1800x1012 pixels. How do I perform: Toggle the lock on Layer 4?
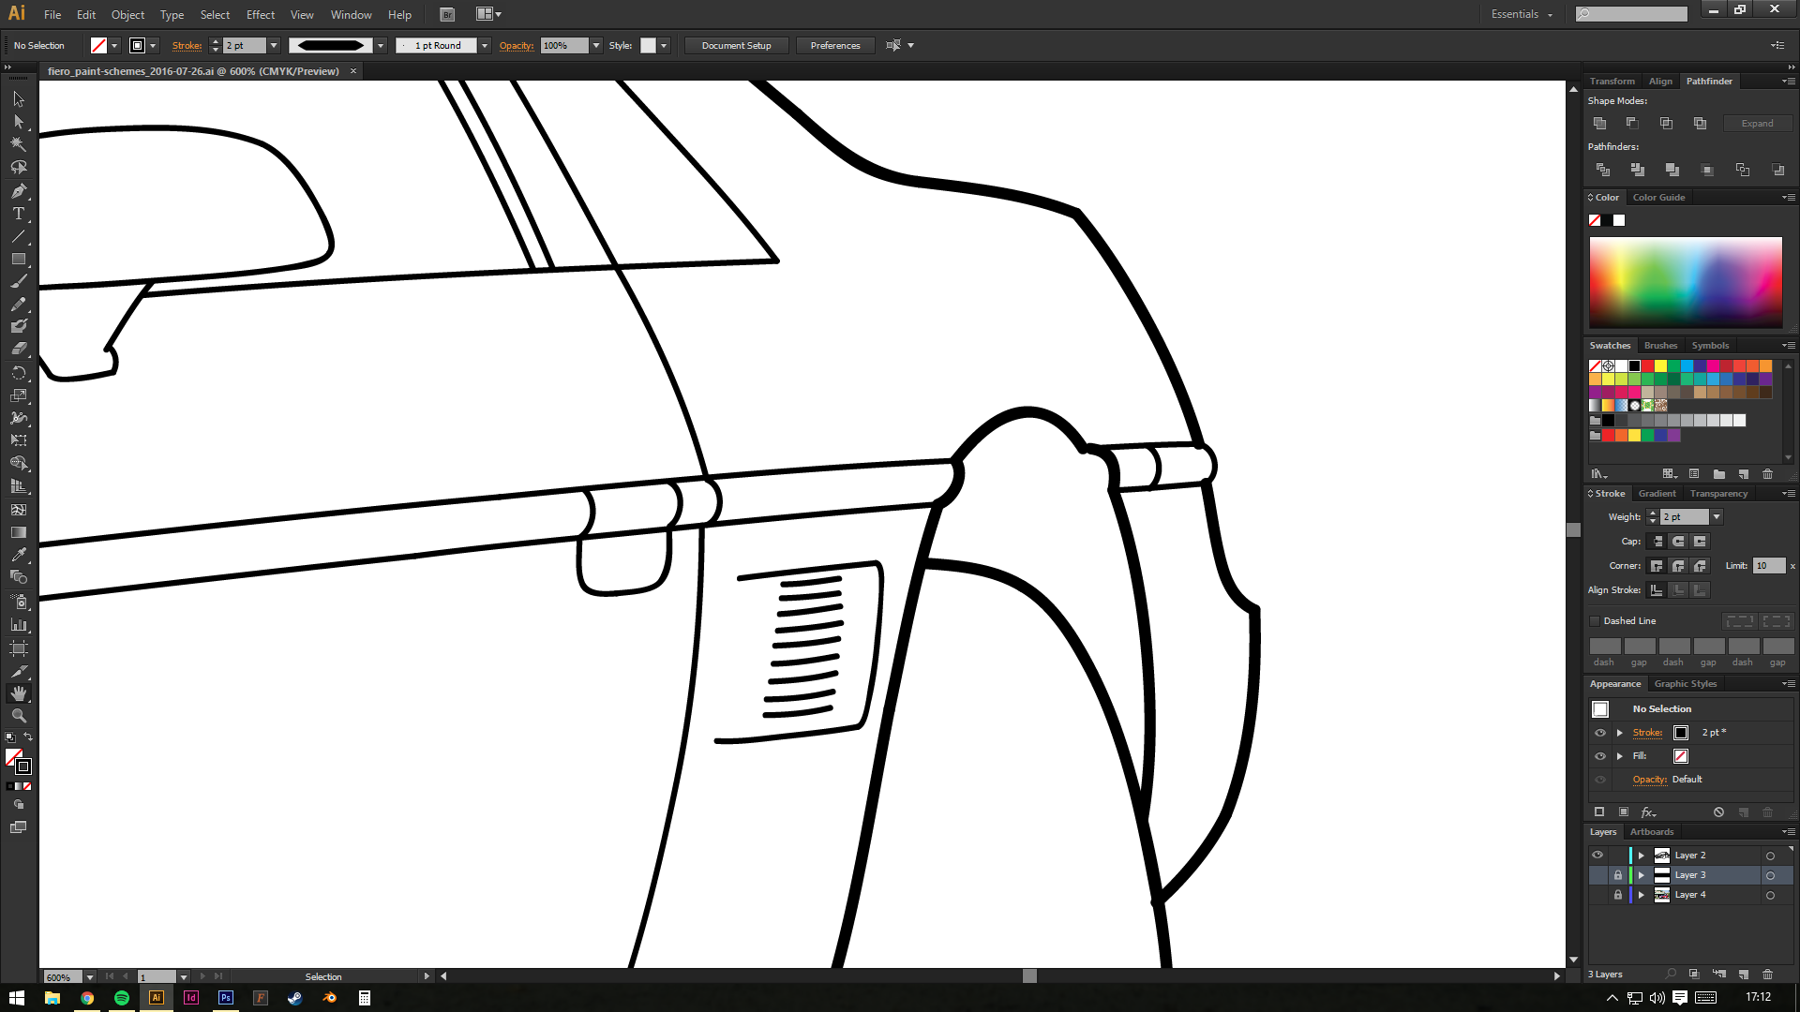(x=1617, y=895)
